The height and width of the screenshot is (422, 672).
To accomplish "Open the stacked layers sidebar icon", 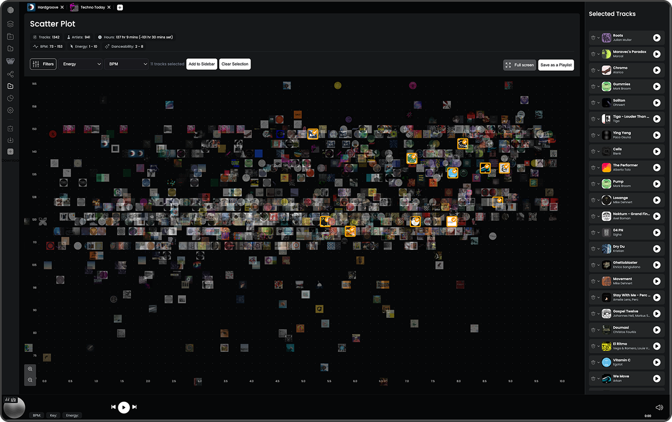I will click(10, 24).
